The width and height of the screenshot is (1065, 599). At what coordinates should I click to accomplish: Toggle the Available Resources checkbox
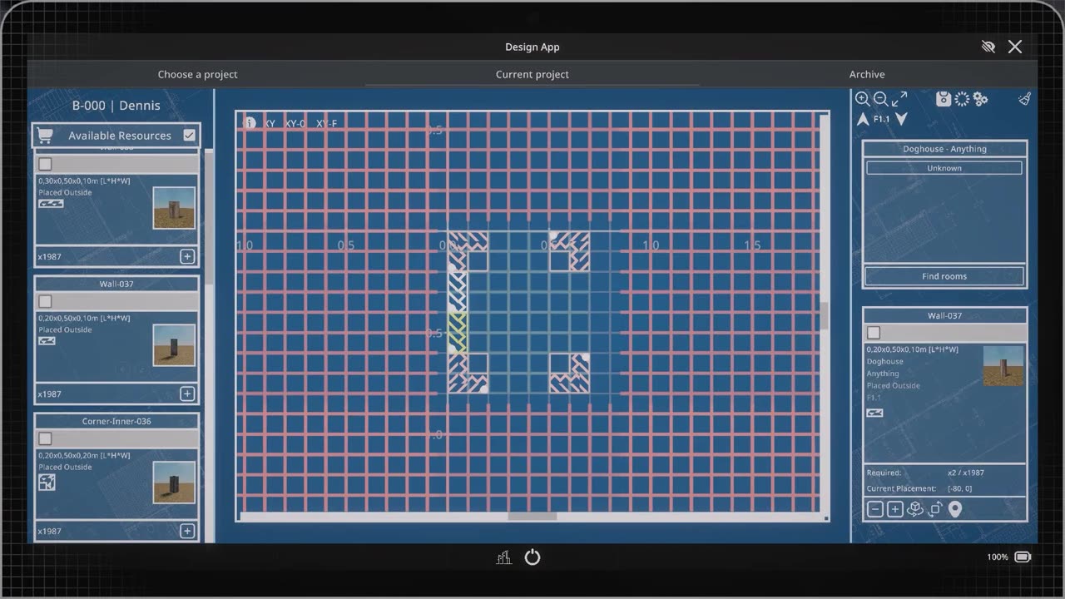coord(190,135)
